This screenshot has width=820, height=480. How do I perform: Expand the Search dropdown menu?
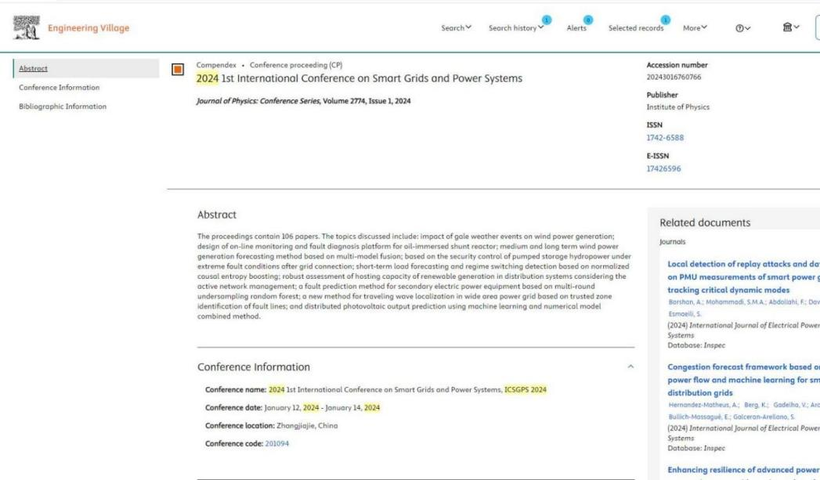[457, 29]
